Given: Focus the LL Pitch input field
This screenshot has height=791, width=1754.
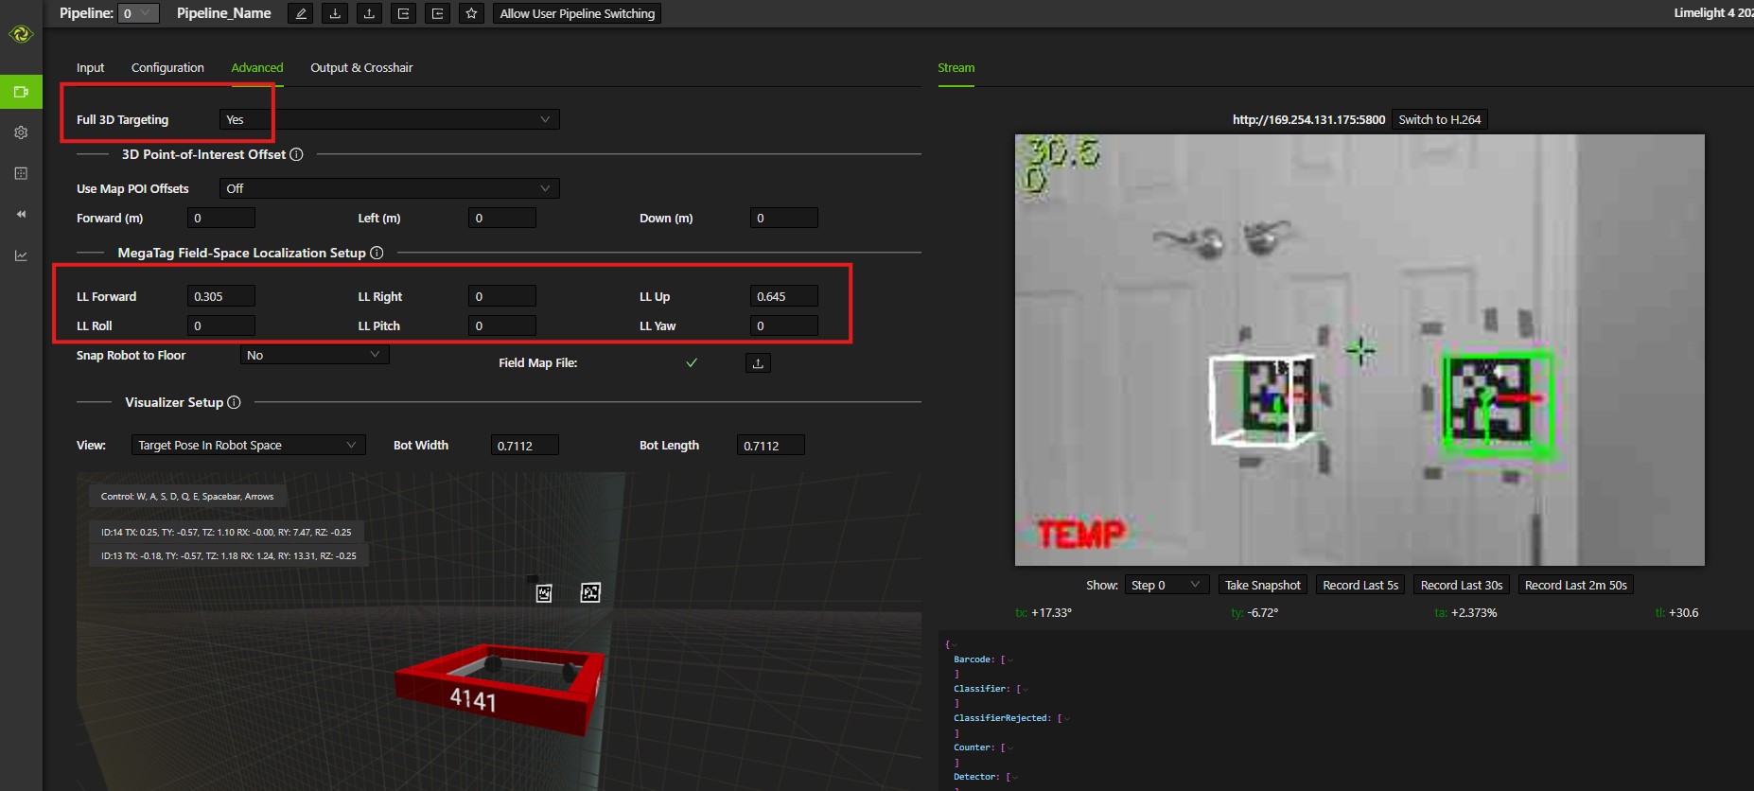Looking at the screenshot, I should pos(502,325).
